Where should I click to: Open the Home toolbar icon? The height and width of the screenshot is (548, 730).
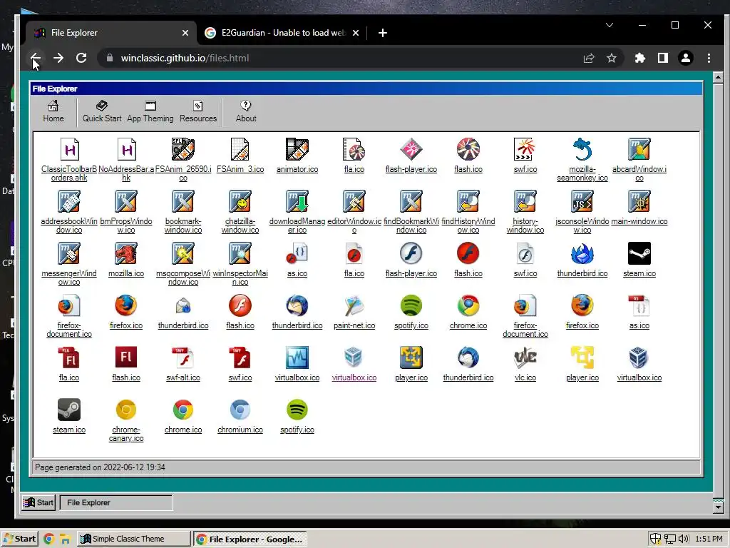pyautogui.click(x=53, y=111)
